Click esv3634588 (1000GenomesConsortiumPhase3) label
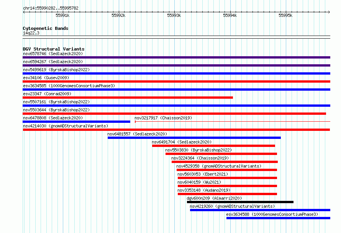This screenshot has width=341, height=233. coord(272,214)
